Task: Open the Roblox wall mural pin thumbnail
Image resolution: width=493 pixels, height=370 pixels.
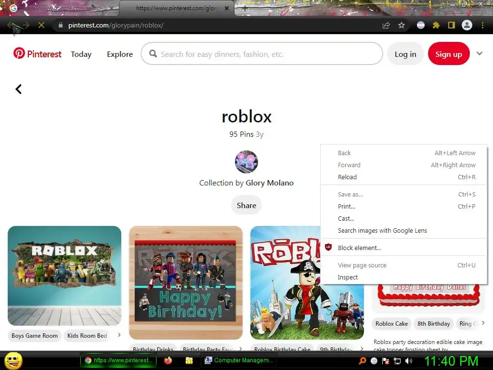Action: coord(65,276)
